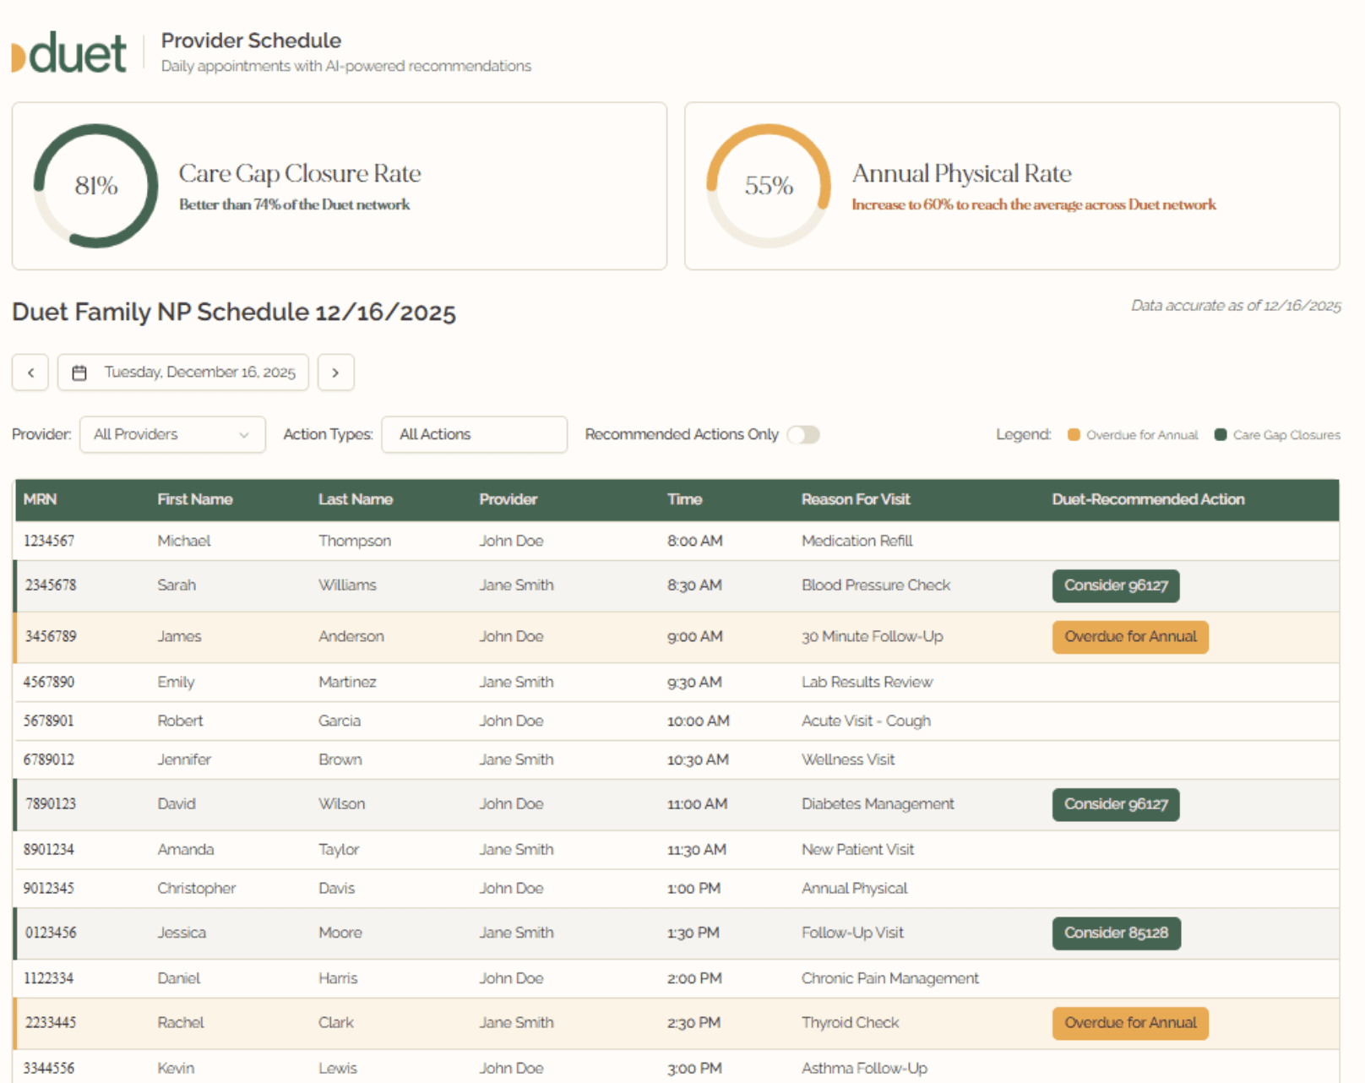Click first name Emily

[176, 683]
